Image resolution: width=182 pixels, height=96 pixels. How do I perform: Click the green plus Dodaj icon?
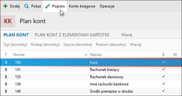point(5,6)
